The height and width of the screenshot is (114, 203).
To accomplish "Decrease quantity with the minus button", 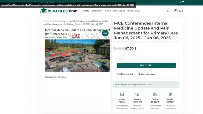I will (118, 59).
